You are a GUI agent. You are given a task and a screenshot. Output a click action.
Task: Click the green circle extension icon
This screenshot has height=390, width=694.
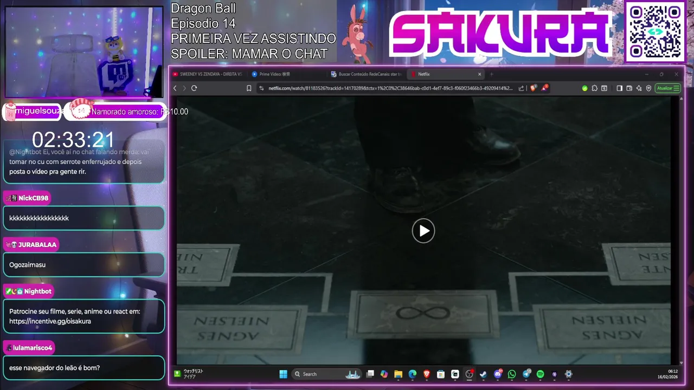(584, 88)
